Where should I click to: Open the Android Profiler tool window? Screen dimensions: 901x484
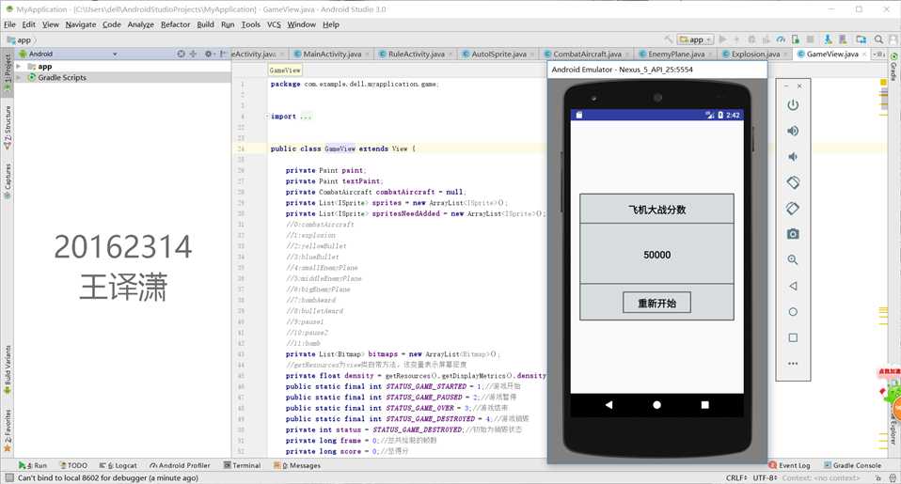(180, 465)
